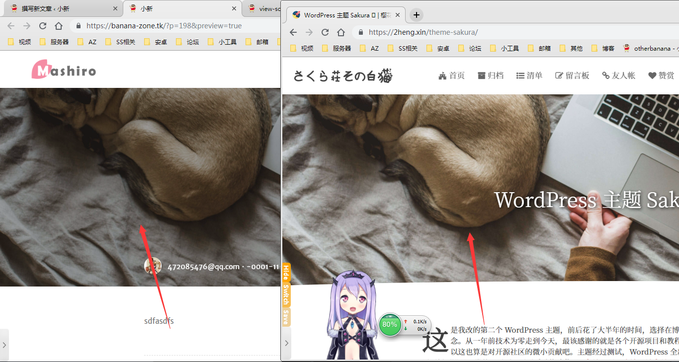The width and height of the screenshot is (679, 362).
Task: Open 邮箱 bookmark folder in left window
Action: click(257, 42)
